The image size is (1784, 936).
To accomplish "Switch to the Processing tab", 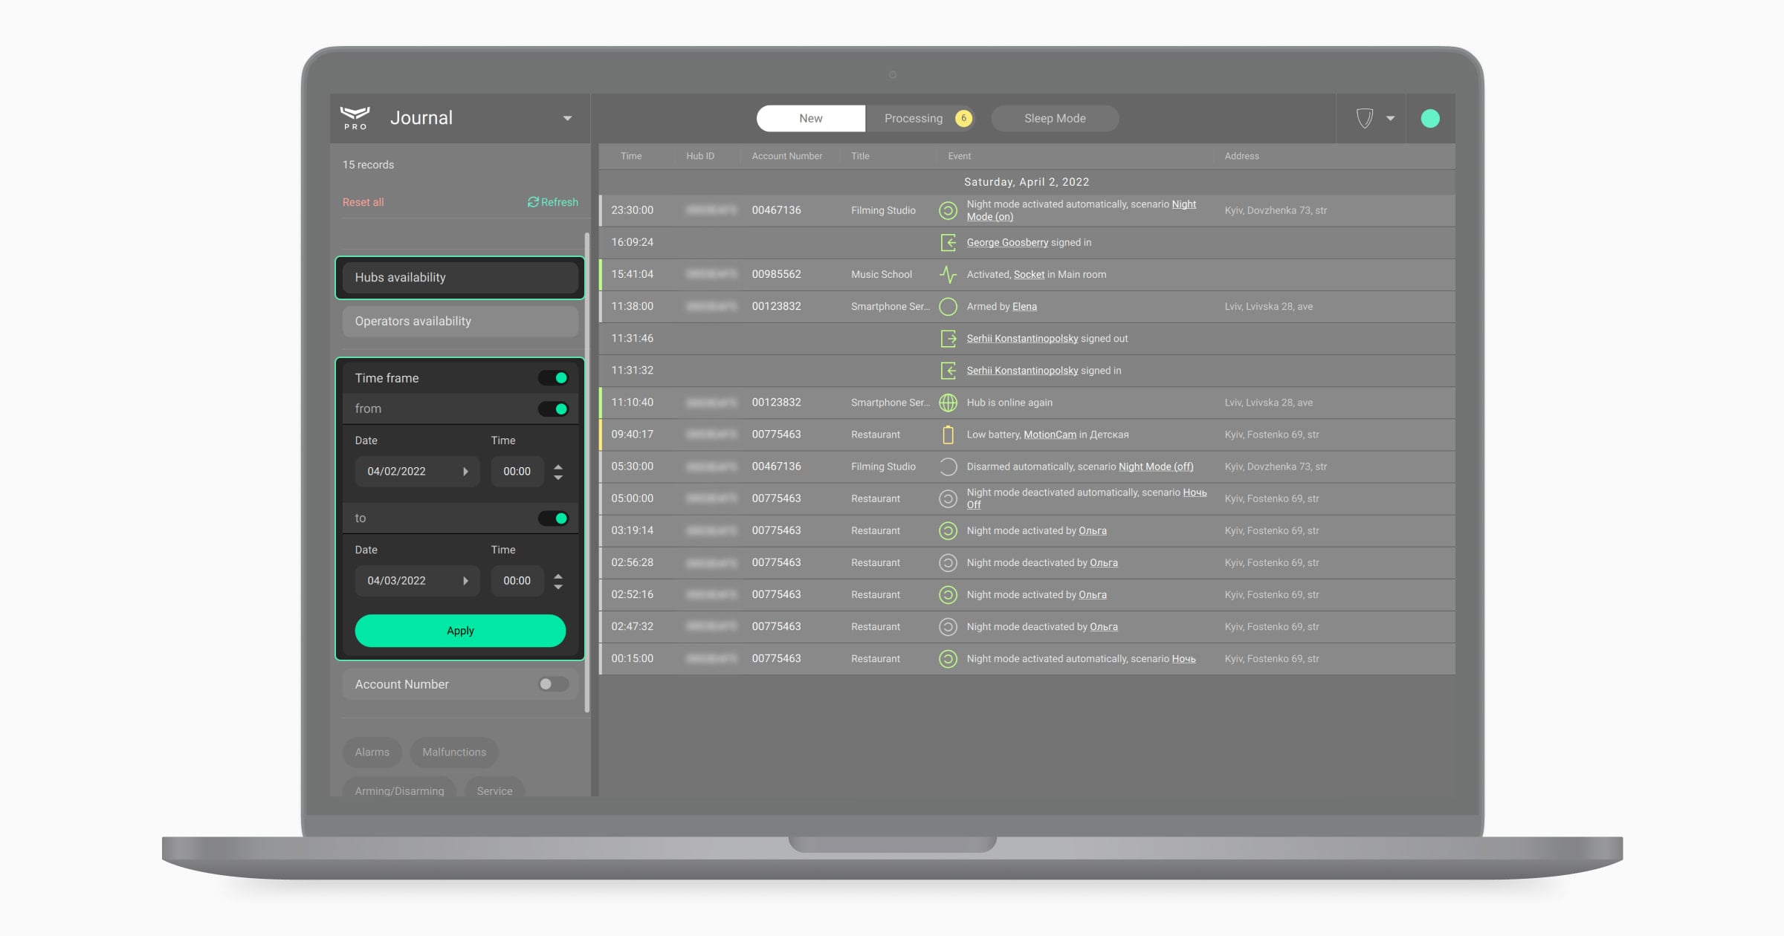I will tap(913, 118).
